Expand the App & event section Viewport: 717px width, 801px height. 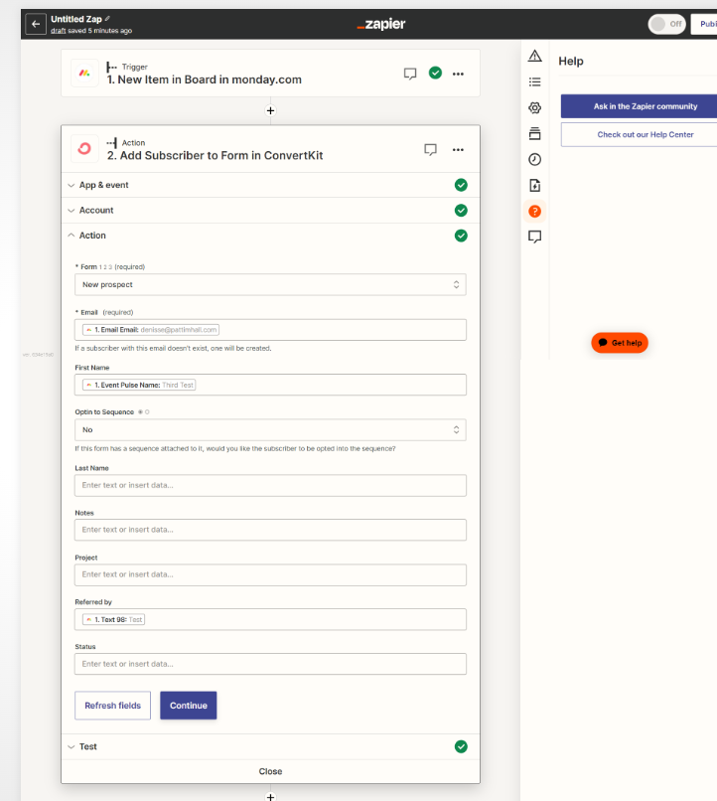point(270,185)
